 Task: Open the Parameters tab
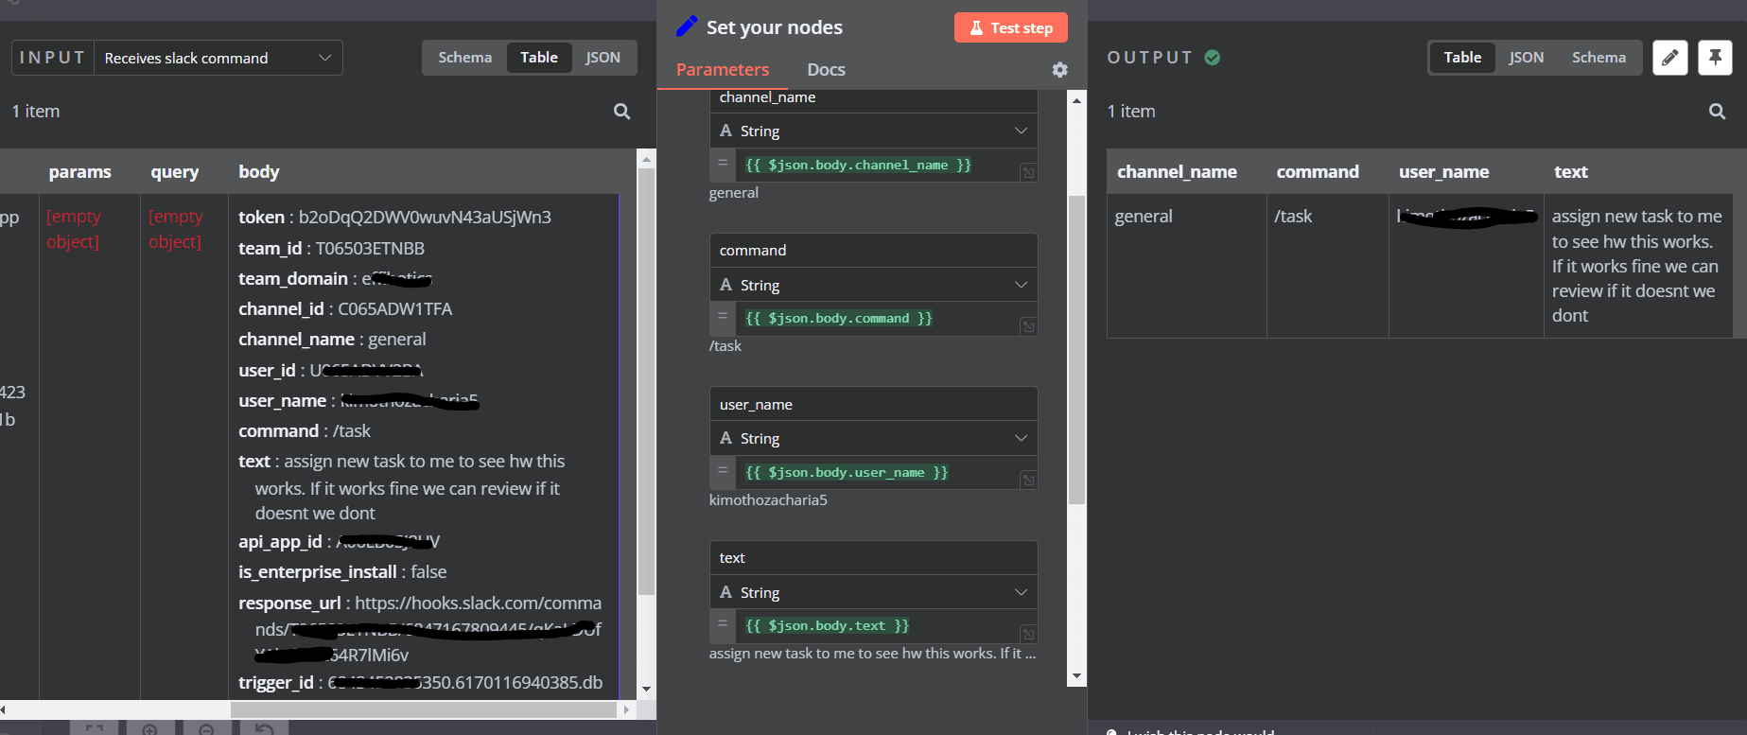tap(723, 69)
